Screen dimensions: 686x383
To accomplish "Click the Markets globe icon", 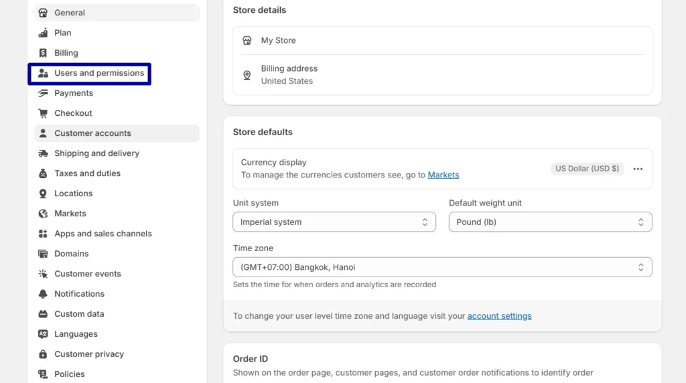I will tap(43, 214).
